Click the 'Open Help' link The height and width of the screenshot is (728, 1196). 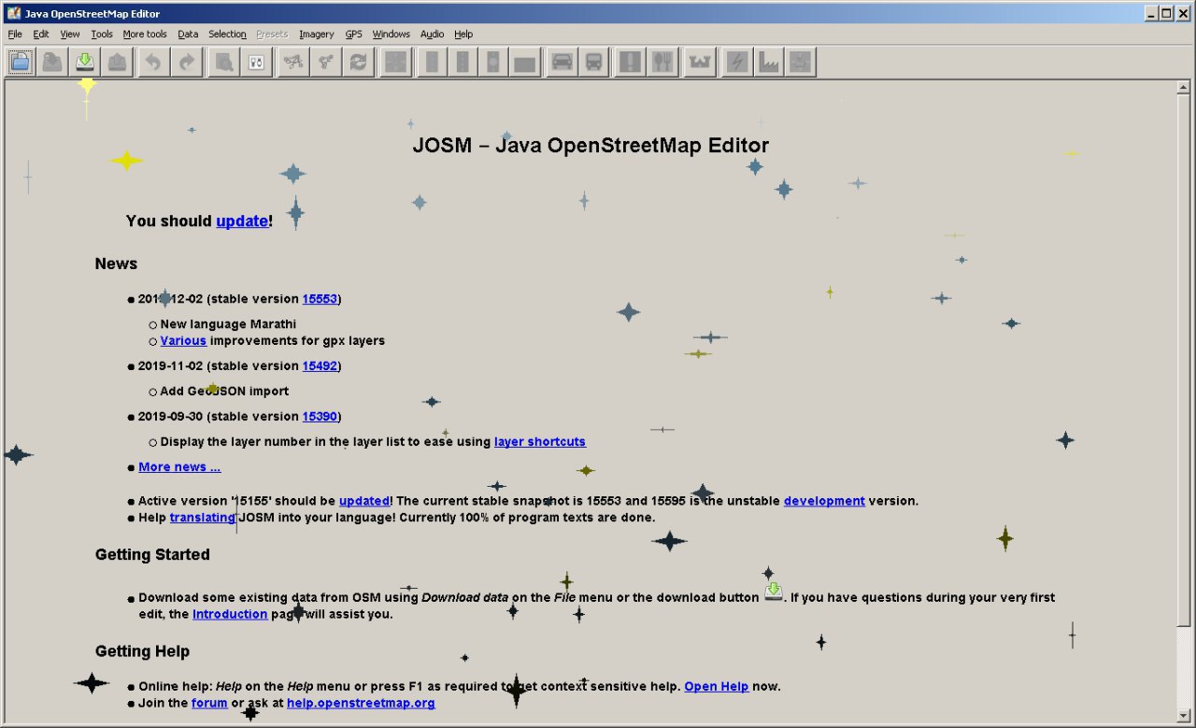click(717, 687)
